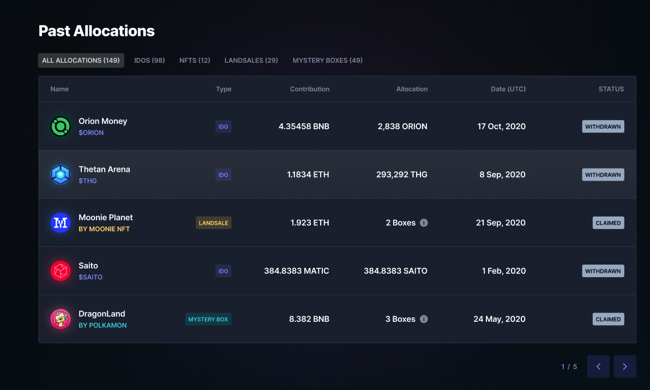Select the 1.1834 ETH contribution value

pos(308,175)
